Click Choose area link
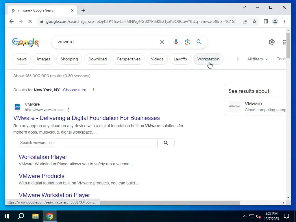The height and width of the screenshot is (222, 296). coord(75,90)
